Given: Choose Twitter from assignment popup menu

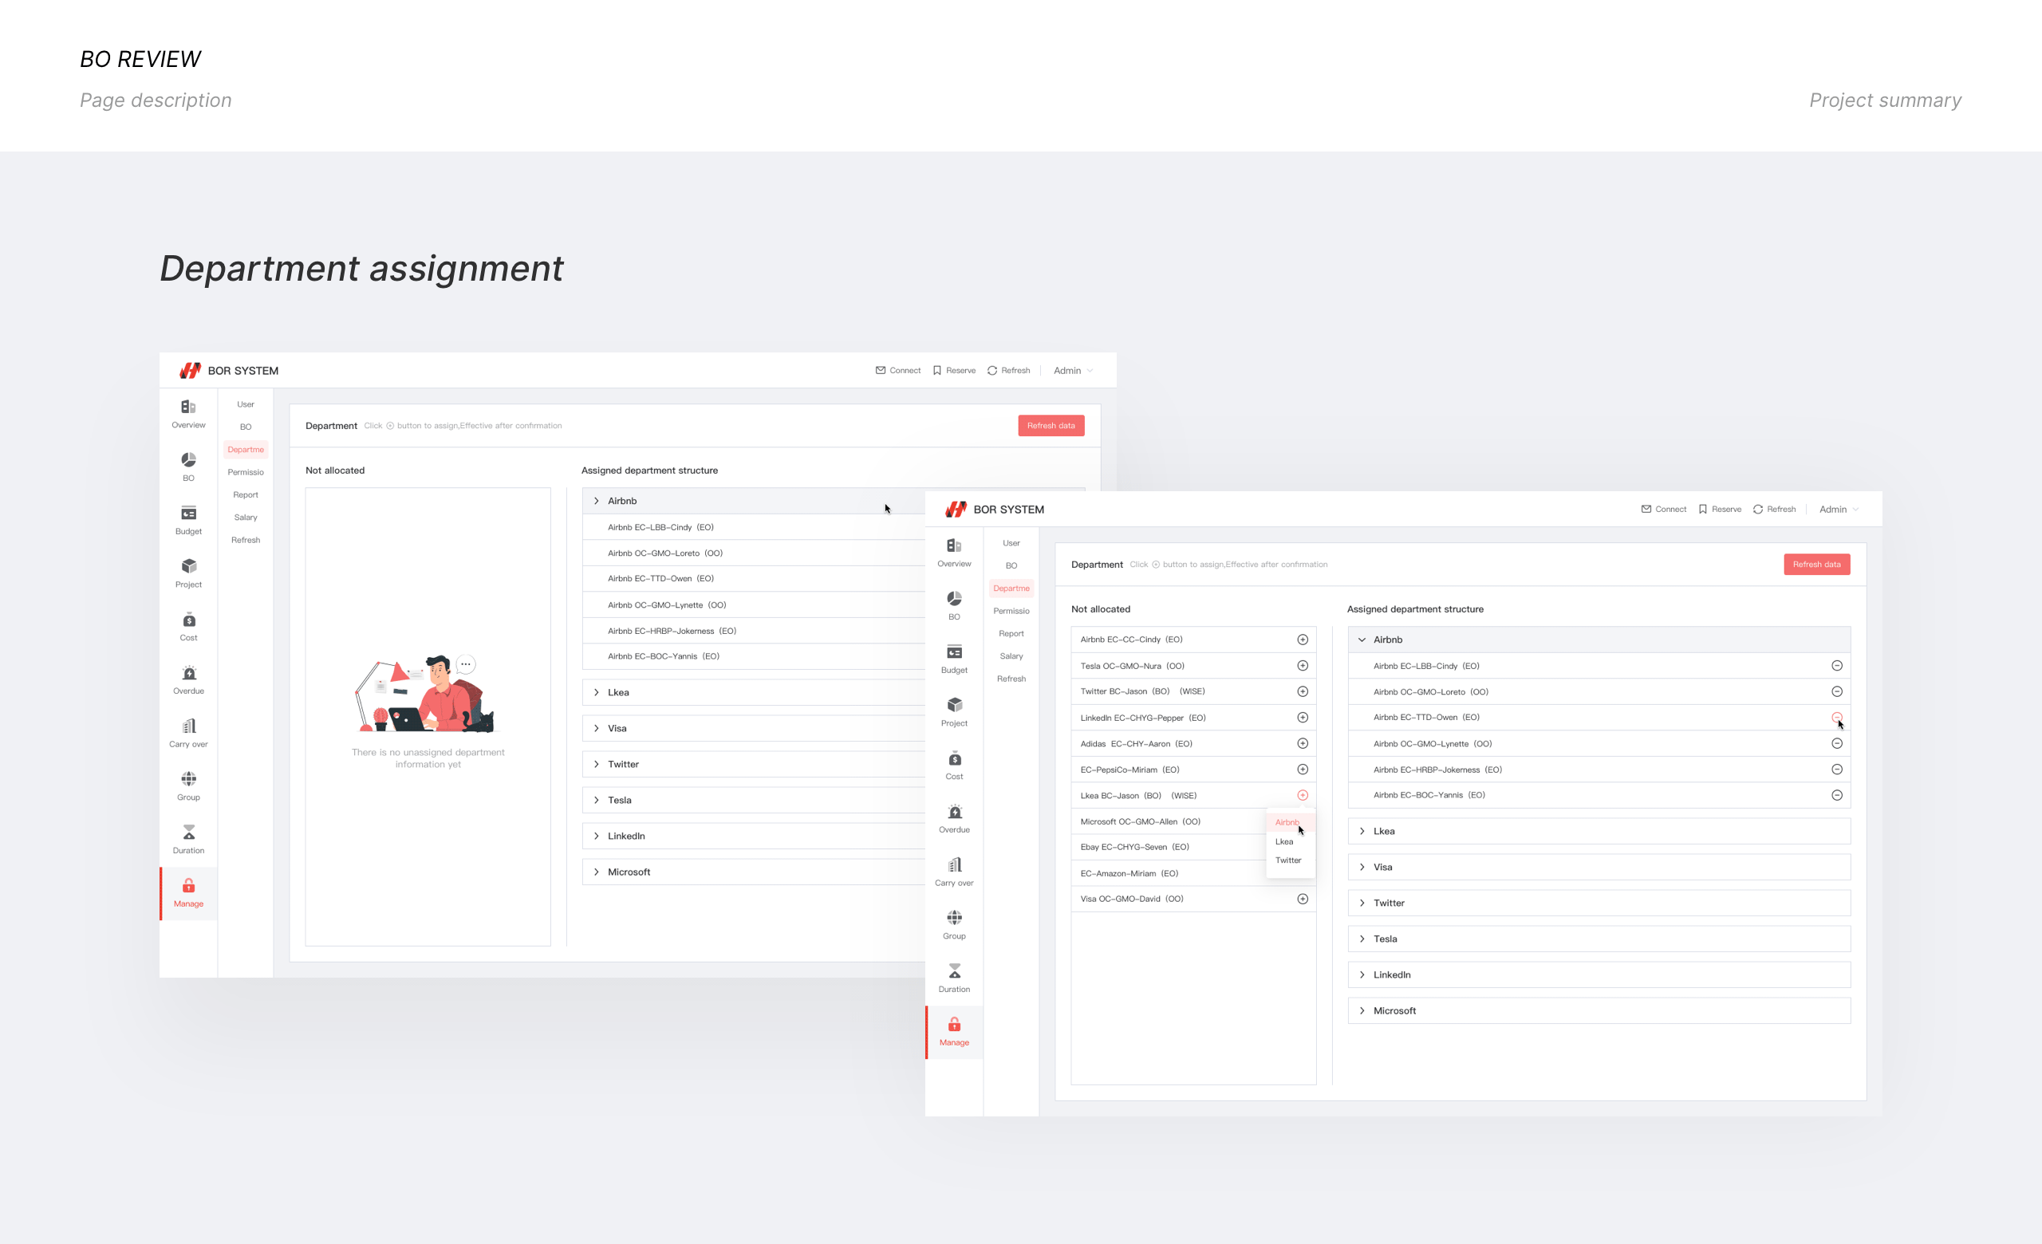Looking at the screenshot, I should (1290, 860).
